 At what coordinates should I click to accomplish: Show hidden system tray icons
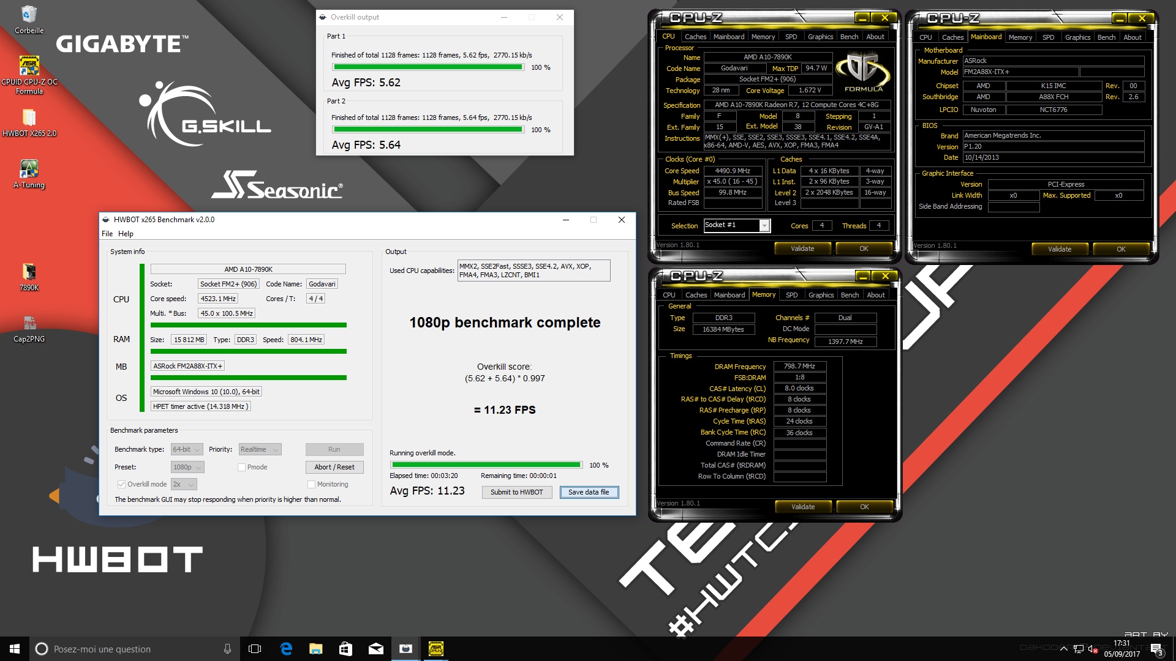(x=1064, y=649)
